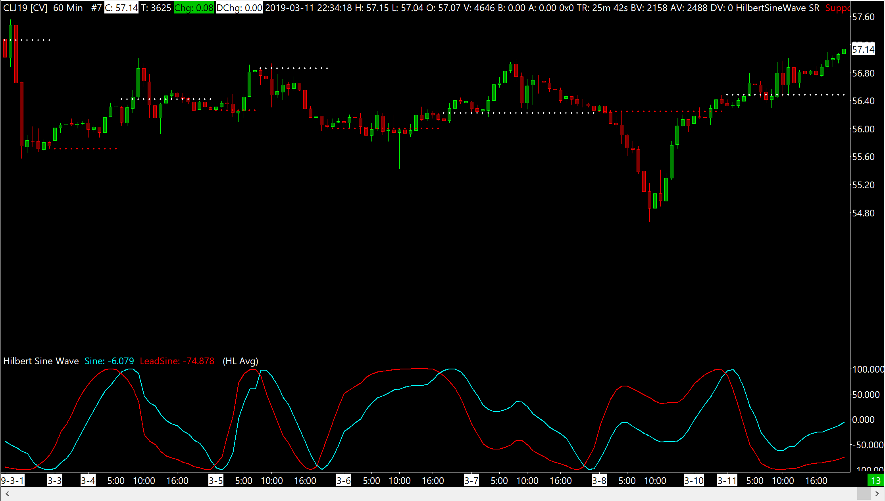
Task: Click the 60 Min timeframe label
Action: [68, 8]
